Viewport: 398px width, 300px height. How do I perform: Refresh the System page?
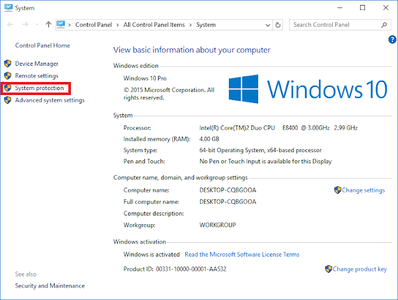pyautogui.click(x=278, y=25)
